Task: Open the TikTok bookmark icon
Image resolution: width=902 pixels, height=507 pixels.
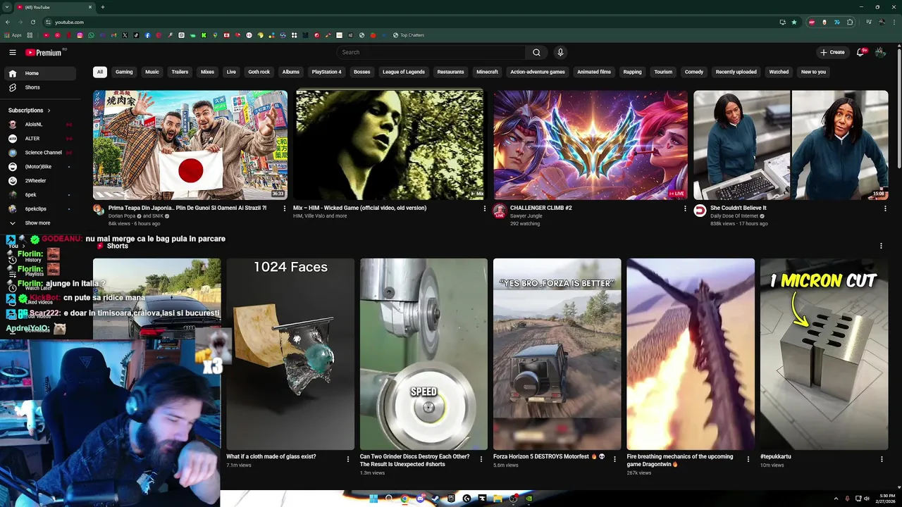Action: point(136,35)
